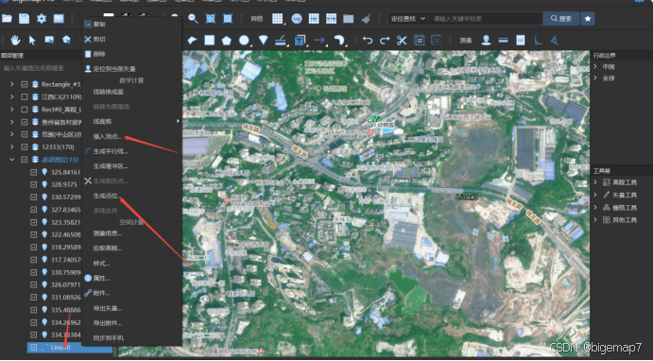Viewport: 653px width, 361px height.
Task: Click the open folder icon
Action: coord(7,18)
